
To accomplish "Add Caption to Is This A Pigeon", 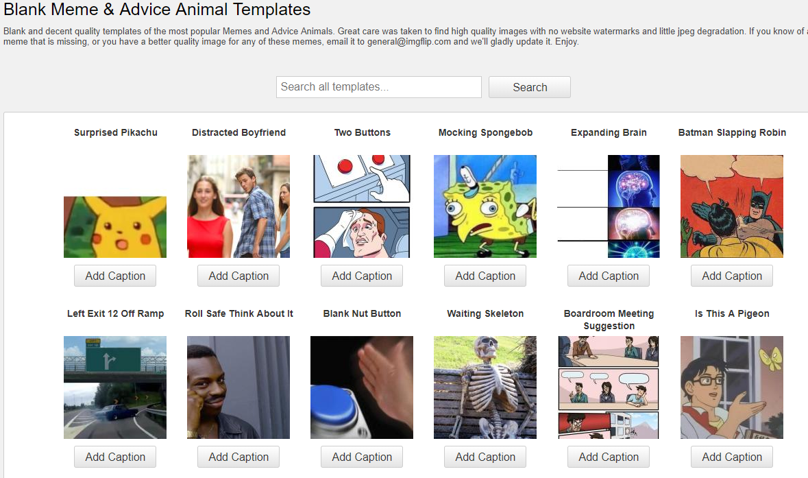I will pyautogui.click(x=732, y=457).
